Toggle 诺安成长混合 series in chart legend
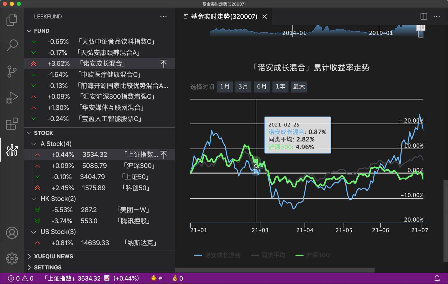Viewport: 448px width, 284px height. pos(217,255)
